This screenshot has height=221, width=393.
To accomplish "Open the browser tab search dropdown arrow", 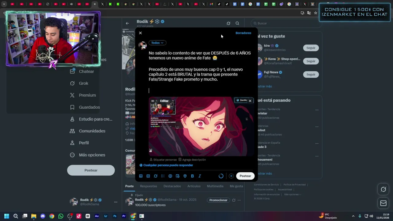I will (4, 4).
